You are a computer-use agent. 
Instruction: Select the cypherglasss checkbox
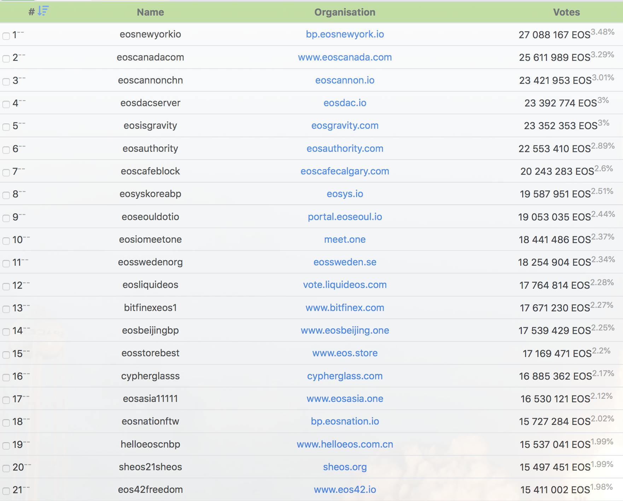pyautogui.click(x=6, y=378)
